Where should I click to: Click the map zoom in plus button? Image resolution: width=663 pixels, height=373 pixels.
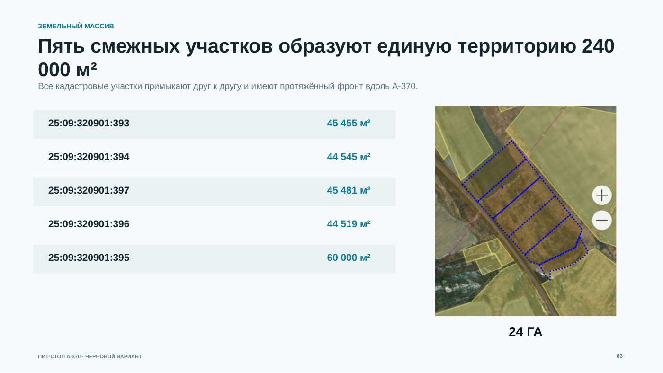pos(602,195)
